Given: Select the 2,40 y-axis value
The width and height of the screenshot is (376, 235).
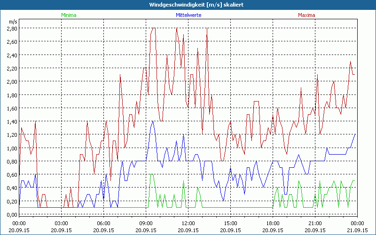Looking at the screenshot, I should (12, 55).
